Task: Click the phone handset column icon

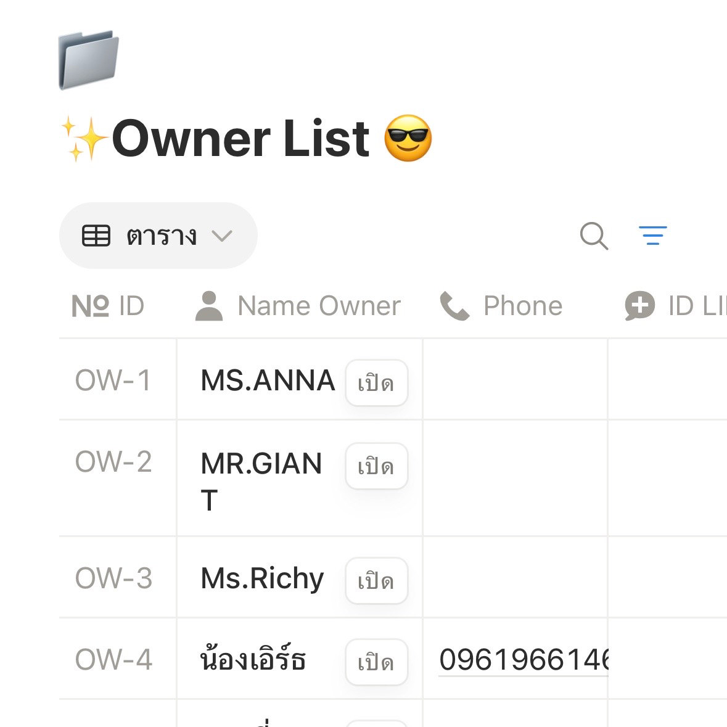Action: [454, 306]
